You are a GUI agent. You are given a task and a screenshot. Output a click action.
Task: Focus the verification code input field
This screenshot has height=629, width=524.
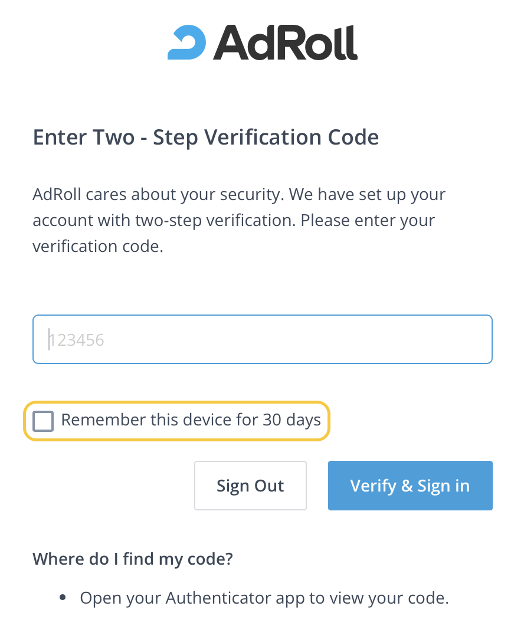(262, 339)
